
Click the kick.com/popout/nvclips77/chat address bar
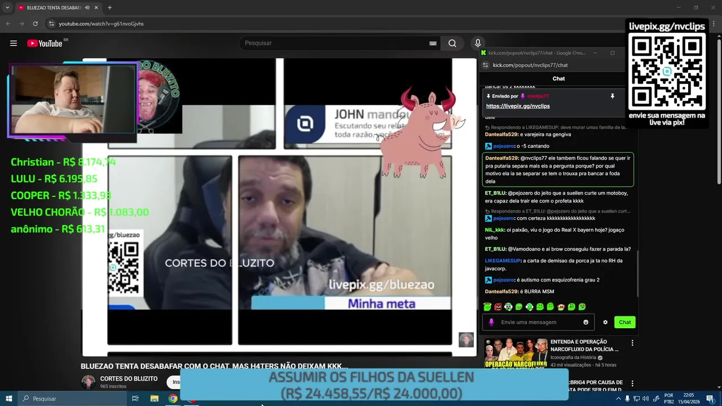(530, 65)
